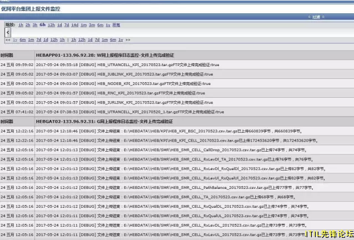Set zoom to 1m in 缩放 row

click(84, 25)
